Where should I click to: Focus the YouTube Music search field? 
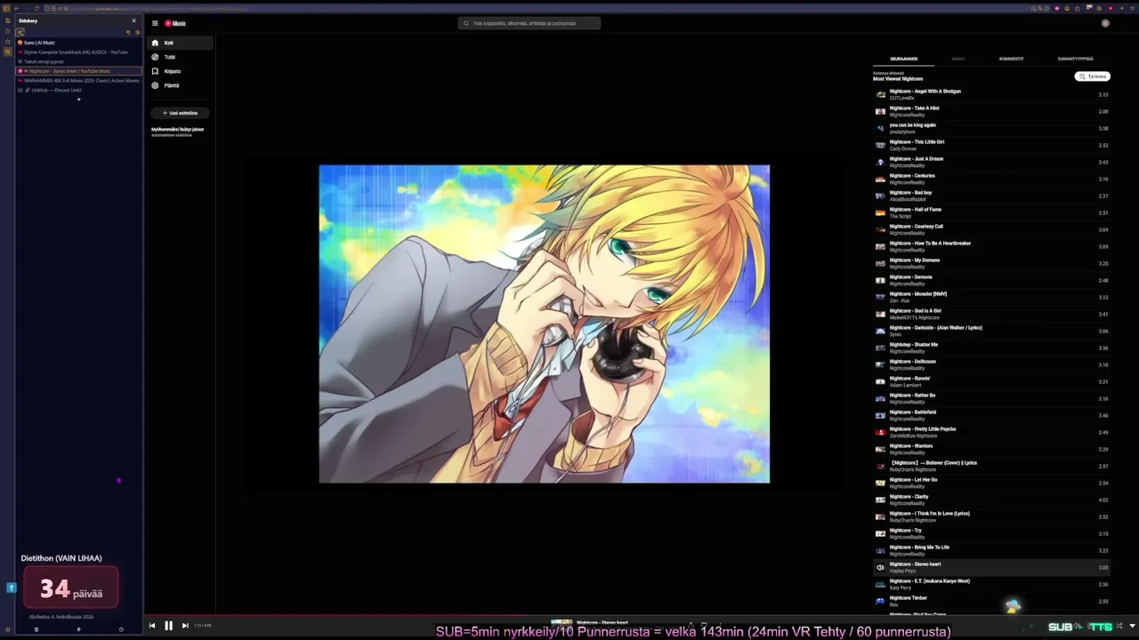(x=529, y=23)
